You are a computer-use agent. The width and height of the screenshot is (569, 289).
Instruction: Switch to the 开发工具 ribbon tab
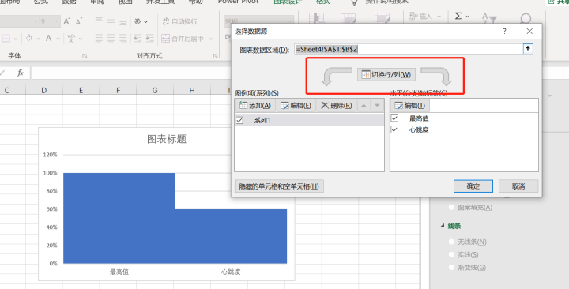pos(160,2)
